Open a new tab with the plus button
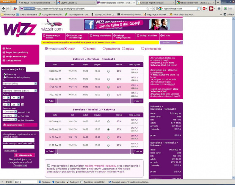The height and width of the screenshot is (185, 235). 218,3
